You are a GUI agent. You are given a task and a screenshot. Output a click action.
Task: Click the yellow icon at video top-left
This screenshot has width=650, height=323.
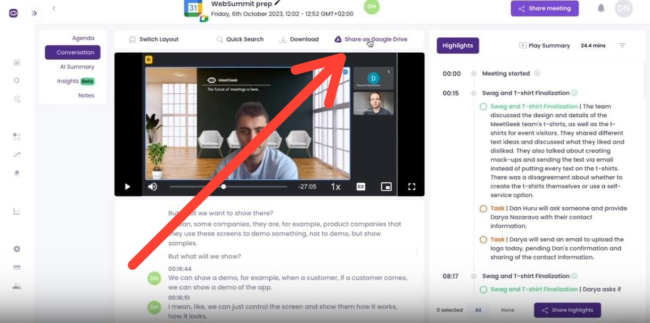coord(150,60)
